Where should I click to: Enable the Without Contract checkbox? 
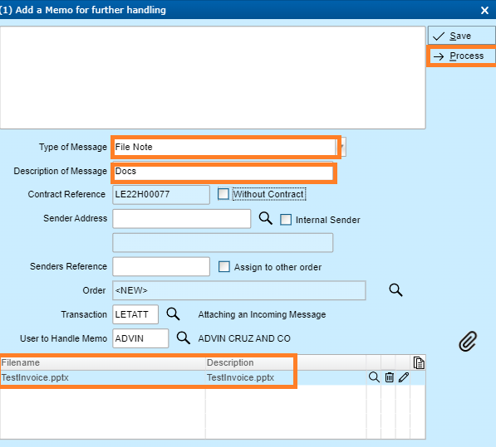click(x=223, y=194)
